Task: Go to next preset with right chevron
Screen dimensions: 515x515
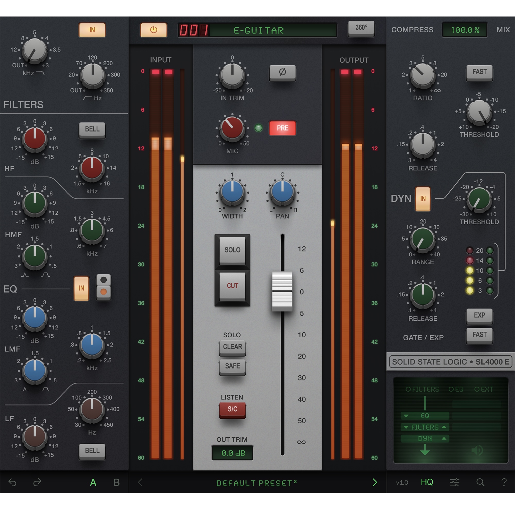Action: pos(375,483)
